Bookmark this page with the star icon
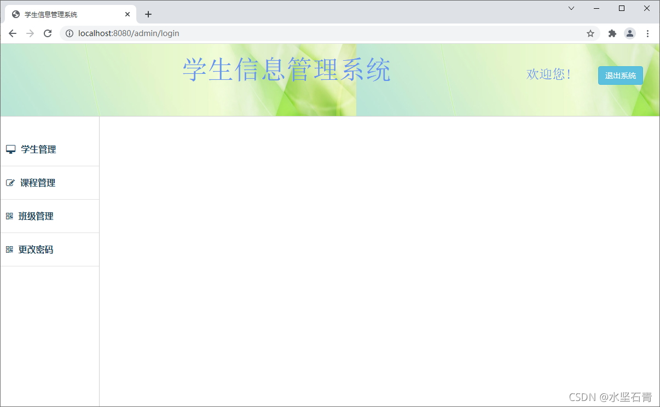 (x=590, y=33)
